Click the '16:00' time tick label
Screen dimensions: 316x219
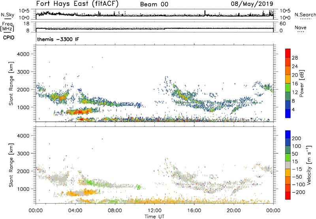click(194, 211)
